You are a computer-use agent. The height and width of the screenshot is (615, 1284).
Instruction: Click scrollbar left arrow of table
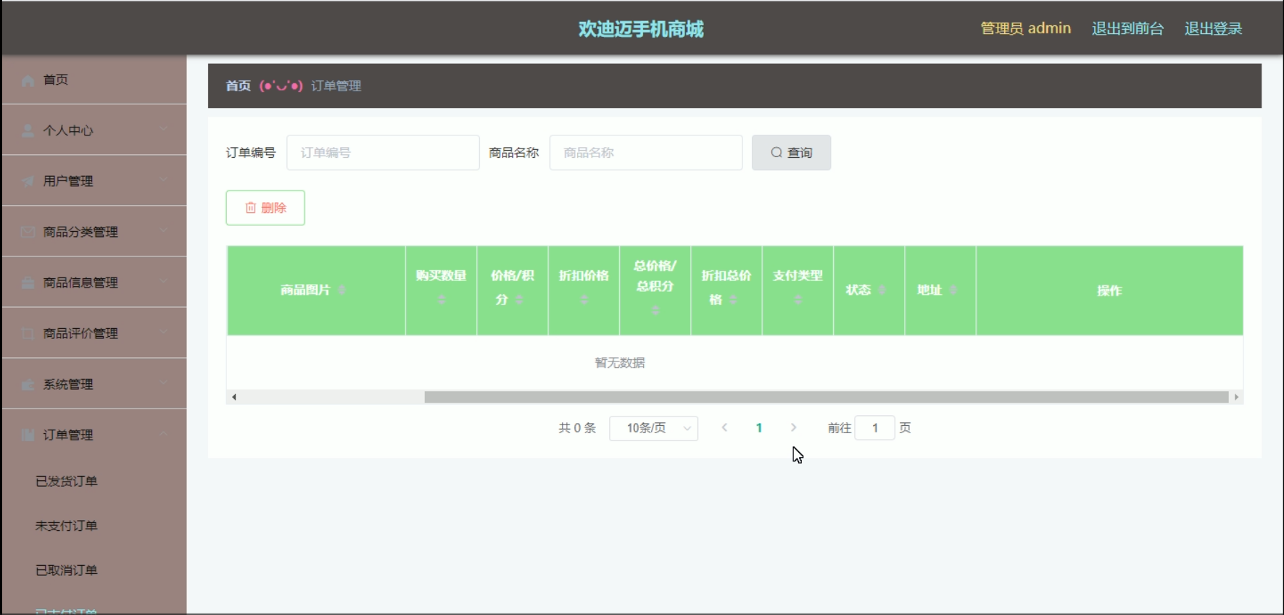click(233, 397)
